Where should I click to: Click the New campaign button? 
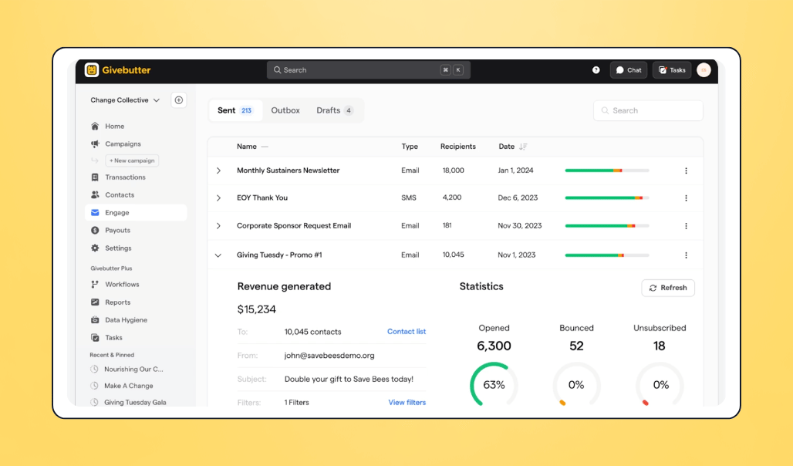coord(131,160)
